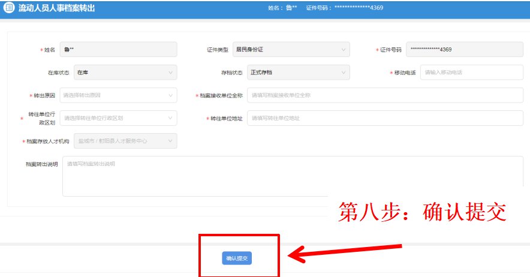Focus the 档案接收单位全称 input field
The width and height of the screenshot is (530, 277).
point(385,95)
